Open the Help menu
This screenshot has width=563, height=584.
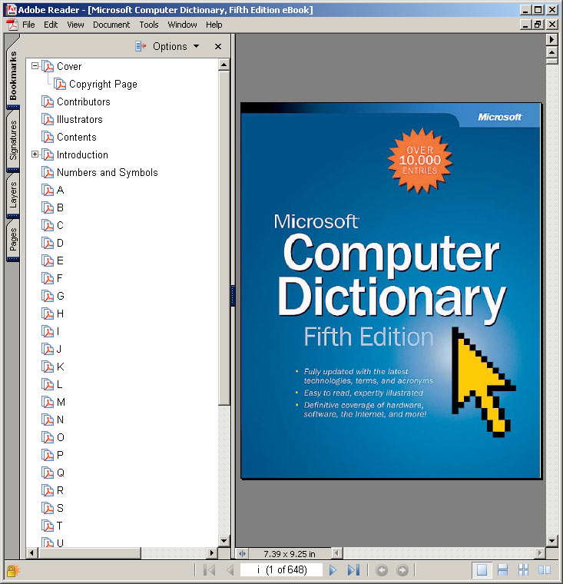(214, 25)
